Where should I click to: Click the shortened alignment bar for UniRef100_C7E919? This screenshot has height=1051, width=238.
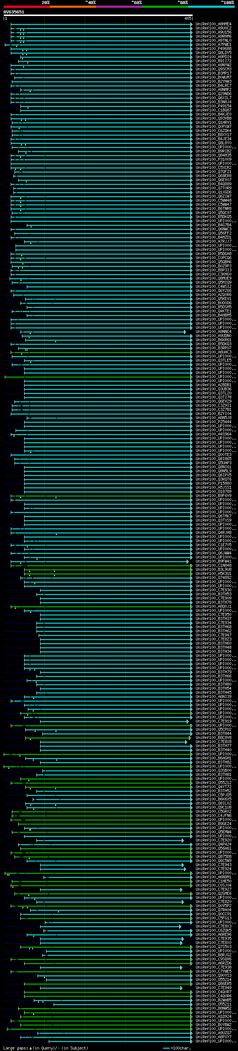tap(114, 721)
